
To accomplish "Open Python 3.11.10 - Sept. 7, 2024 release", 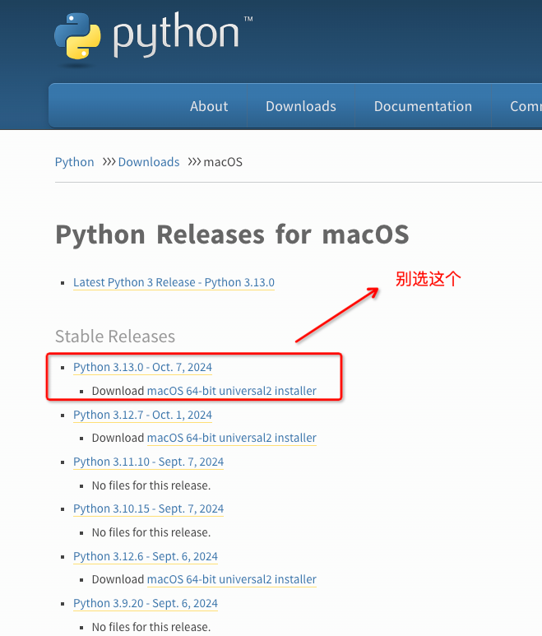I will point(148,462).
